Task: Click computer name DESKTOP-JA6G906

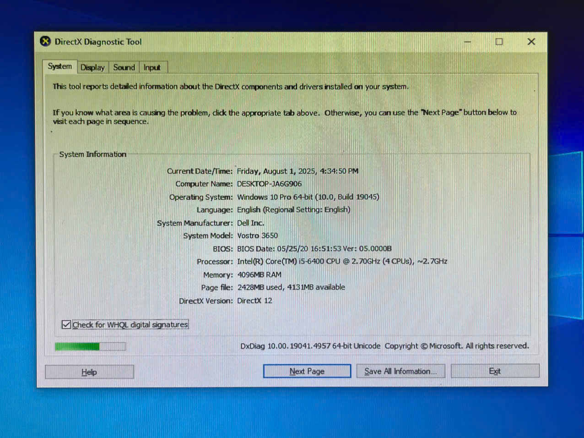Action: pyautogui.click(x=269, y=184)
